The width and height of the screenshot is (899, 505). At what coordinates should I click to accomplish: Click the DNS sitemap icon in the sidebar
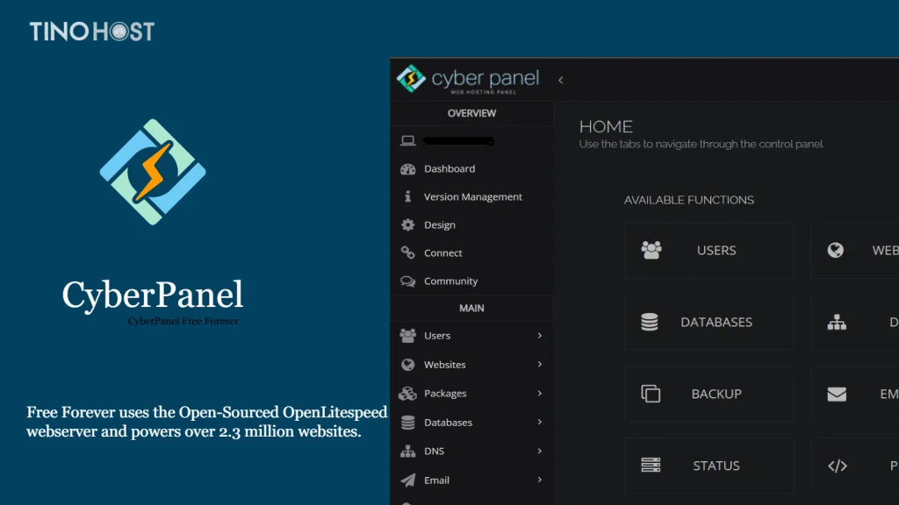[407, 452]
